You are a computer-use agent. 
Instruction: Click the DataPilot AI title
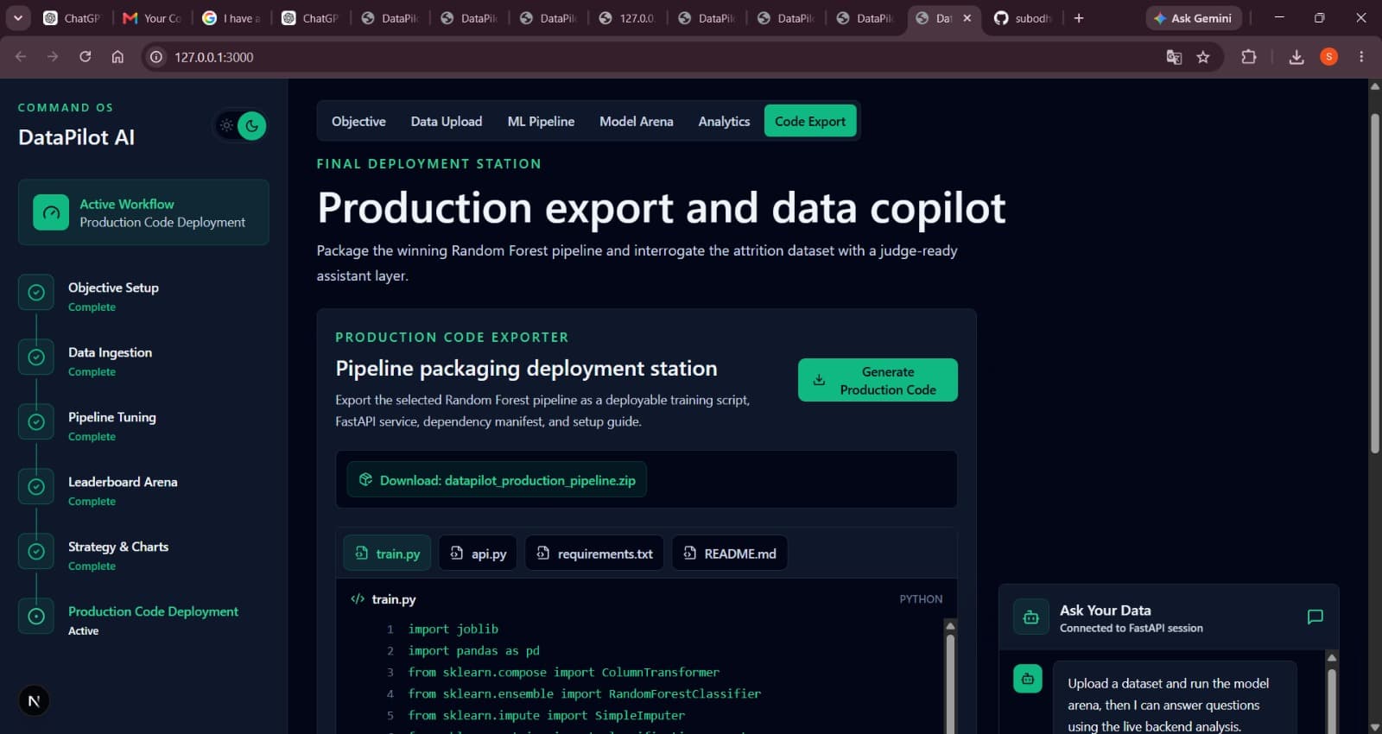click(76, 137)
